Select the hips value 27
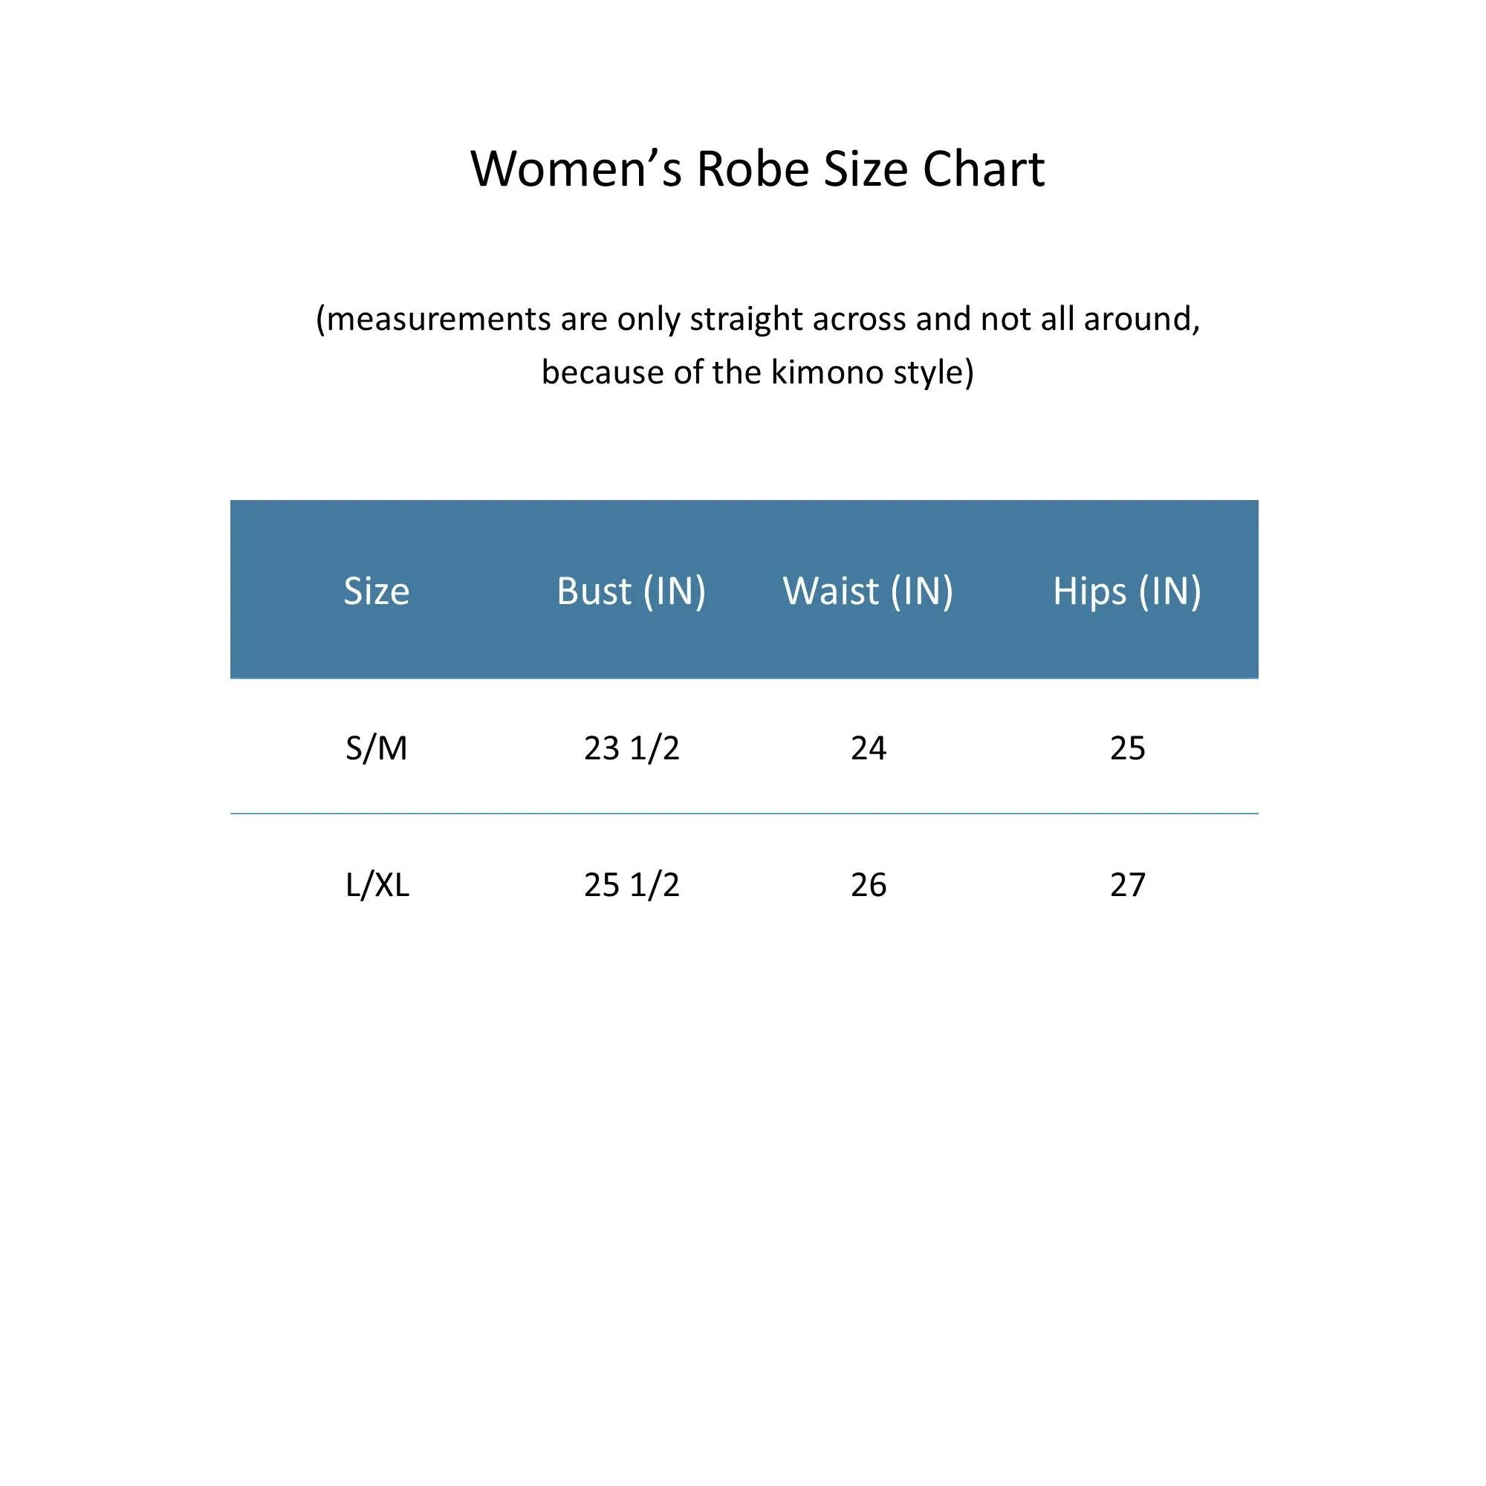 pos(1128,886)
